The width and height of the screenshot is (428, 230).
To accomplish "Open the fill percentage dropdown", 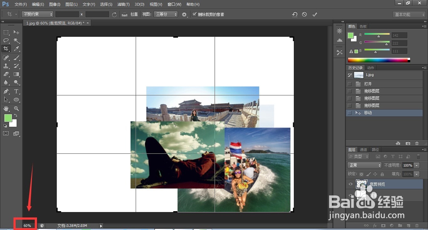I will (417, 174).
